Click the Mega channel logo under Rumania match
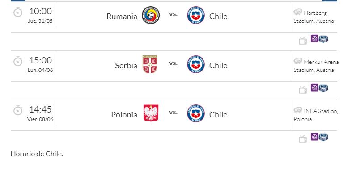The image size is (343, 171). pyautogui.click(x=314, y=39)
